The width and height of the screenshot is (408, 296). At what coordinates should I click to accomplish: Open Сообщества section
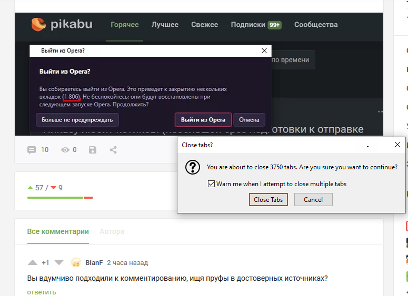tap(316, 25)
